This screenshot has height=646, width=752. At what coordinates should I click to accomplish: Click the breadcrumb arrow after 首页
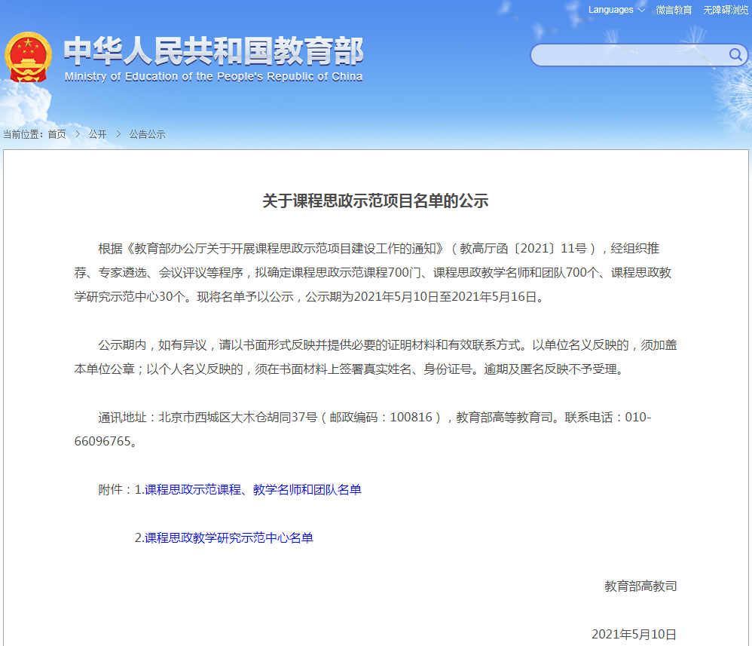tap(78, 134)
